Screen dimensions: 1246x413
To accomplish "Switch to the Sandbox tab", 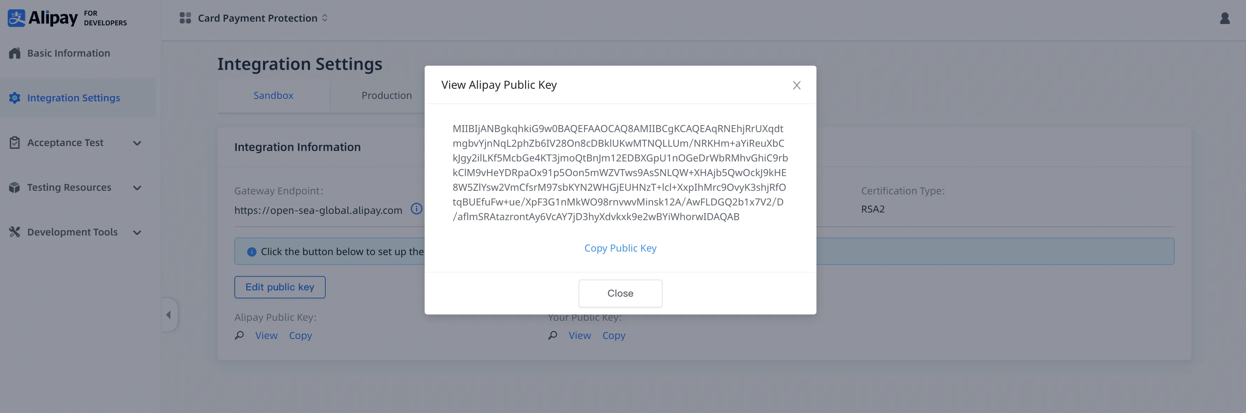I will 273,96.
